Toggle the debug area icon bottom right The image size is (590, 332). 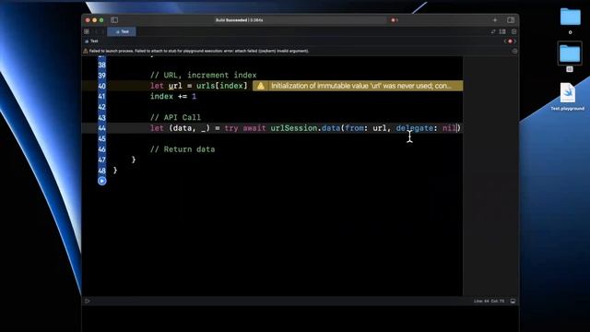(513, 302)
